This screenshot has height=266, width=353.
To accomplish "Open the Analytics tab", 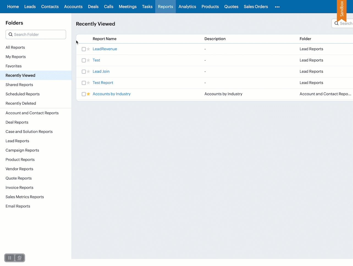I will [187, 7].
